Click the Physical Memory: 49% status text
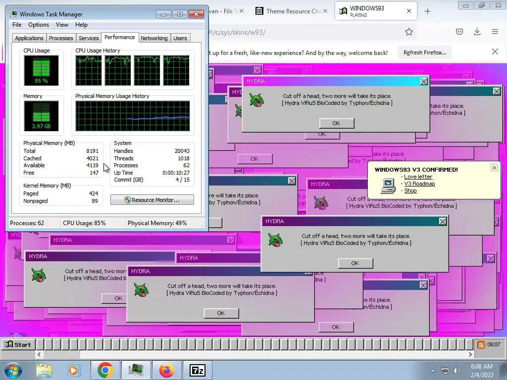 tap(157, 223)
